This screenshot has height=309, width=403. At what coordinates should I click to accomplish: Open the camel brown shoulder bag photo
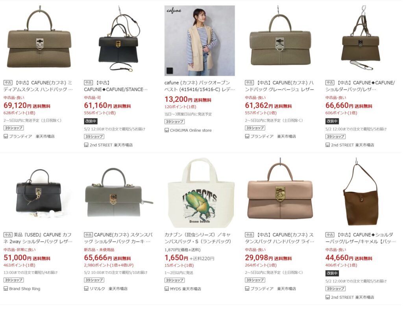coord(360,193)
